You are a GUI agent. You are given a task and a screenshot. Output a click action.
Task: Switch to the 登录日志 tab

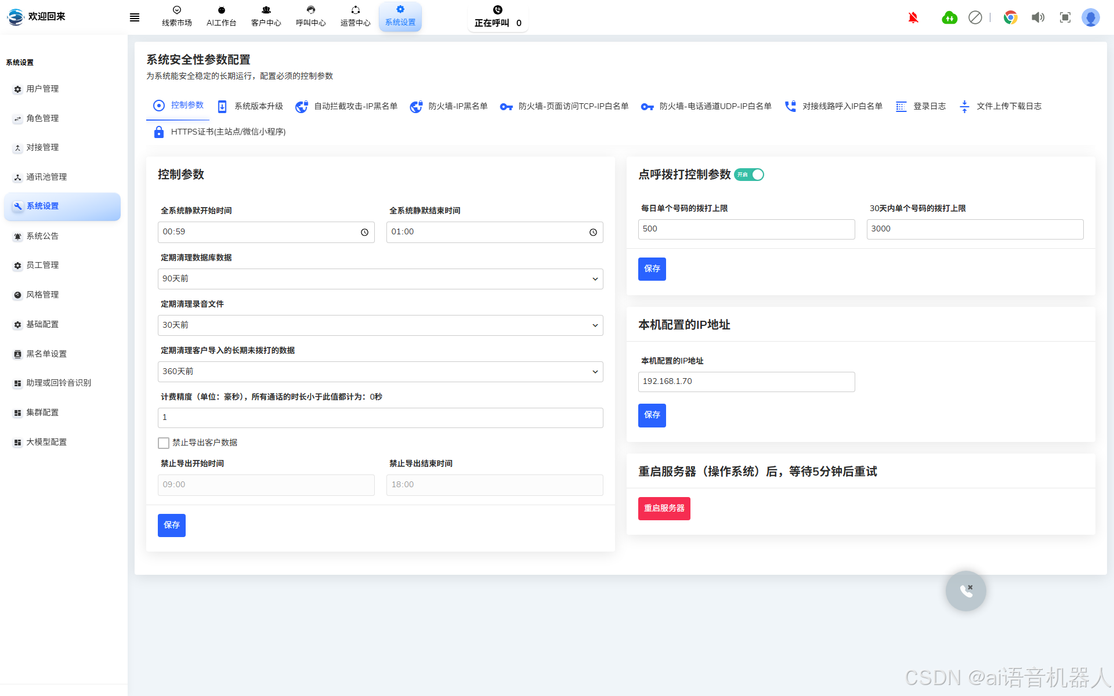[x=921, y=106]
